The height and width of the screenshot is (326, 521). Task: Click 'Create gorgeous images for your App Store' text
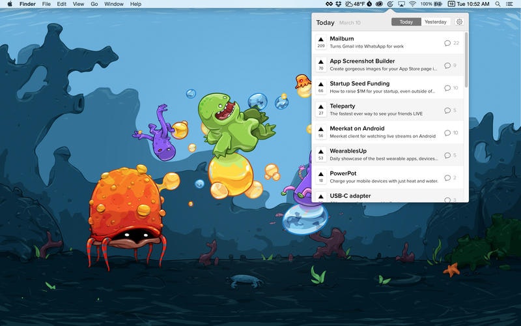[383, 69]
